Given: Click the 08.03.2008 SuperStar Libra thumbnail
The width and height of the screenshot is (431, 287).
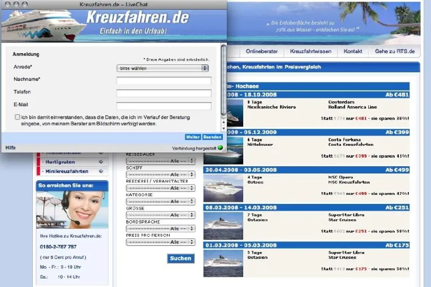Looking at the screenshot, I should click(x=223, y=226).
